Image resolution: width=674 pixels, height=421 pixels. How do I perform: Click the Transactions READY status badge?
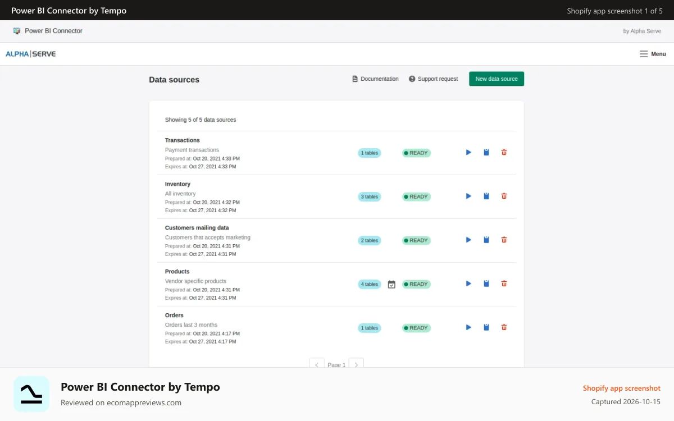pyautogui.click(x=416, y=153)
